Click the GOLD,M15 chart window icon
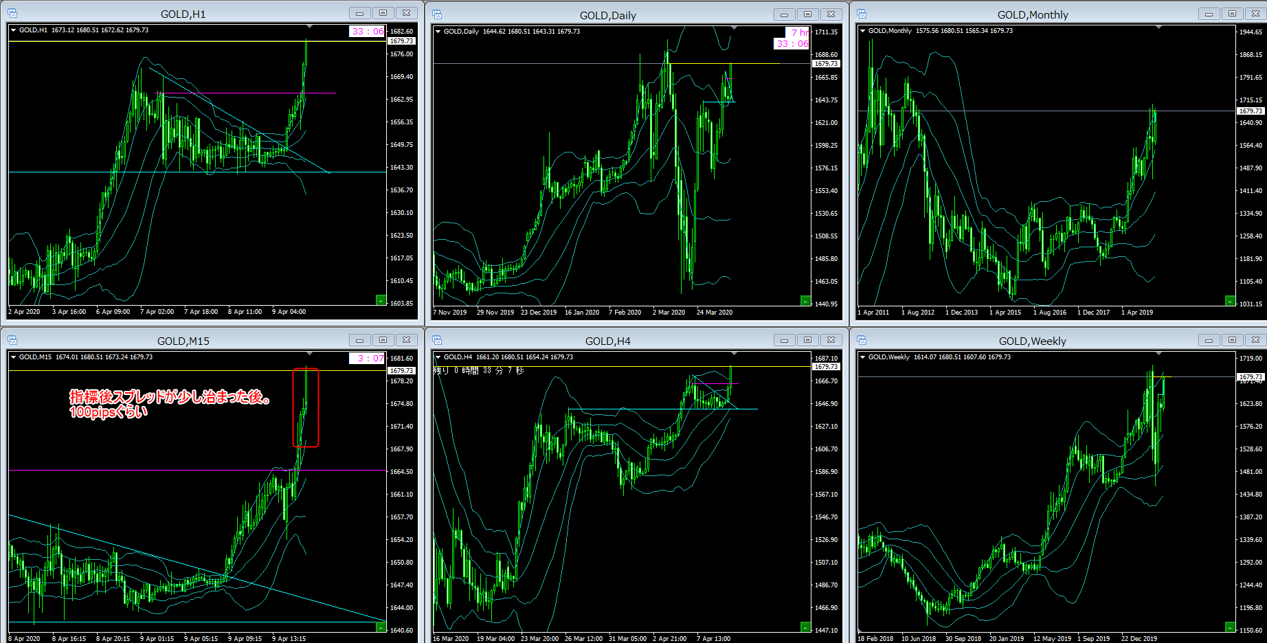 (x=12, y=340)
